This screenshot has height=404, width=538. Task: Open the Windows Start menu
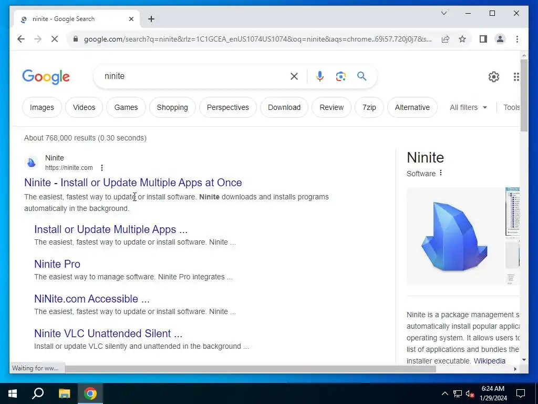pos(13,393)
